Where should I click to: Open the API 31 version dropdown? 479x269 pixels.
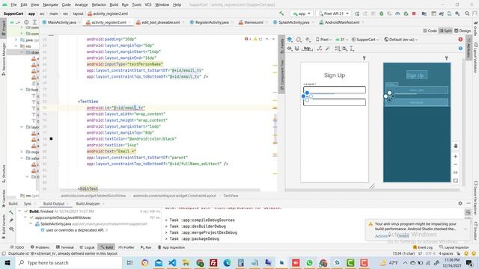[x=342, y=40]
